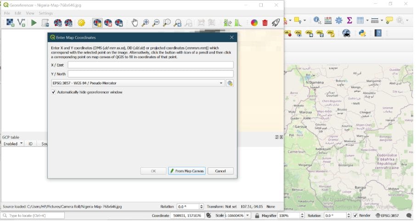Image resolution: width=416 pixels, height=221 pixels.
Task: Click the CRS selector icon beside EPSG dropdown
Action: click(x=230, y=83)
